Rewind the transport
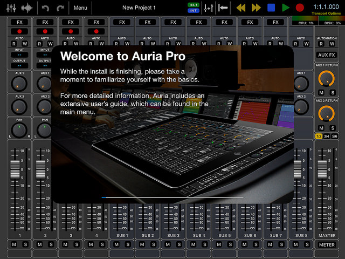The height and width of the screenshot is (259, 345). pyautogui.click(x=241, y=8)
